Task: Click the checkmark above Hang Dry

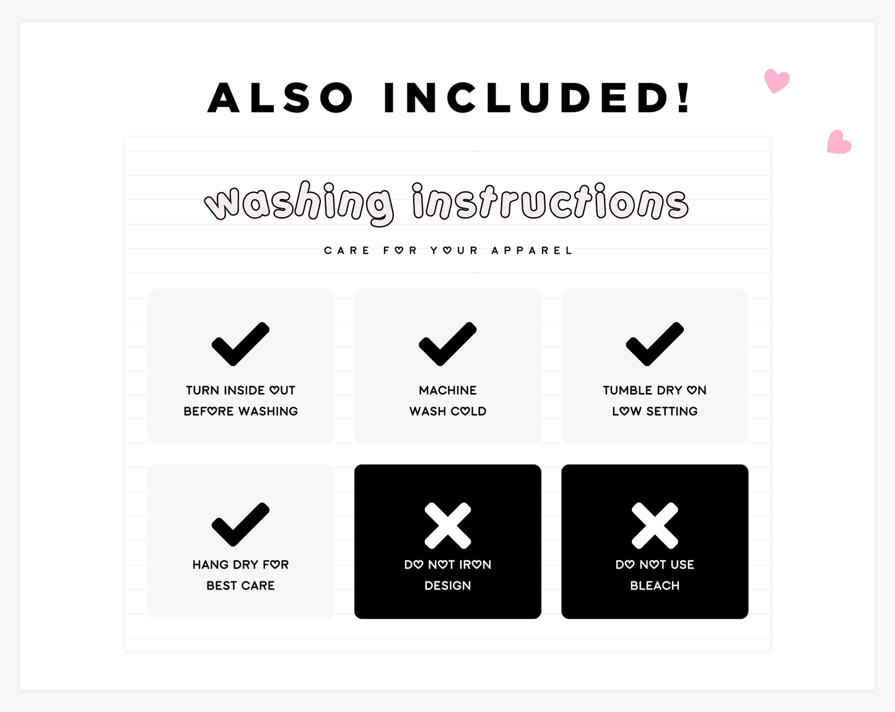Action: coord(240,524)
